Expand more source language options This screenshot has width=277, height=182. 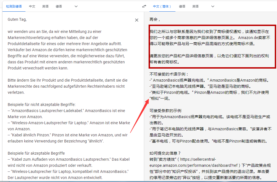76,6
